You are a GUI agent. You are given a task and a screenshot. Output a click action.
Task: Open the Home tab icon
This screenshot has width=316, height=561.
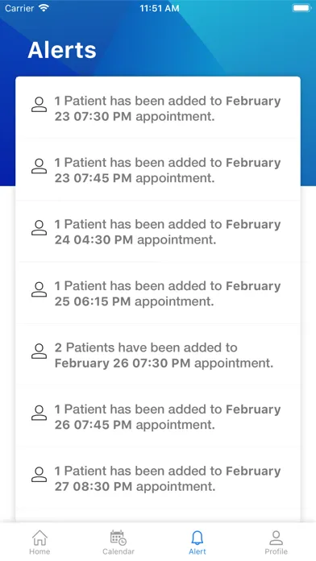pyautogui.click(x=39, y=538)
